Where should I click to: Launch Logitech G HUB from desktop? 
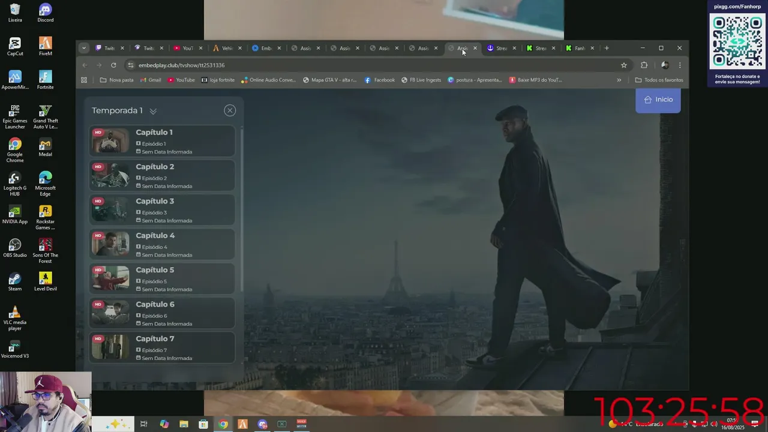(x=15, y=184)
